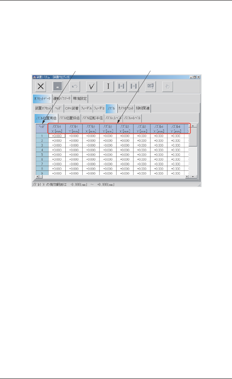The width and height of the screenshot is (232, 379).
Task: Select the ノズル位置低倍 sub-tab
Action: click(x=69, y=118)
